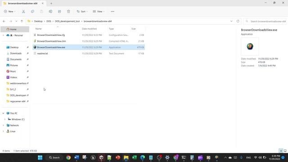Open Windows Start menu

pos(40,157)
